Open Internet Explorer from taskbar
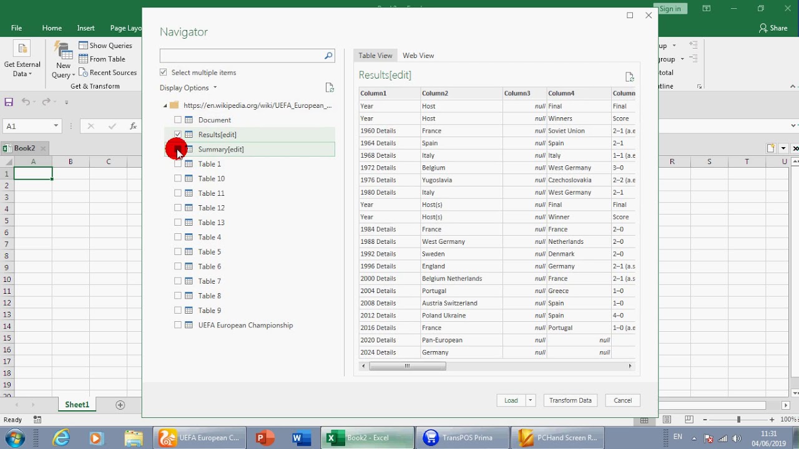This screenshot has height=449, width=799. point(61,438)
